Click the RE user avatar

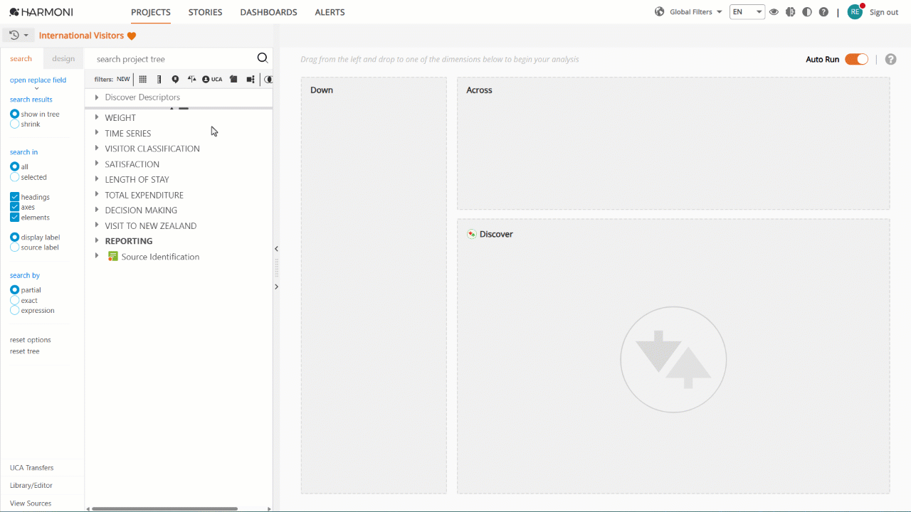[855, 12]
